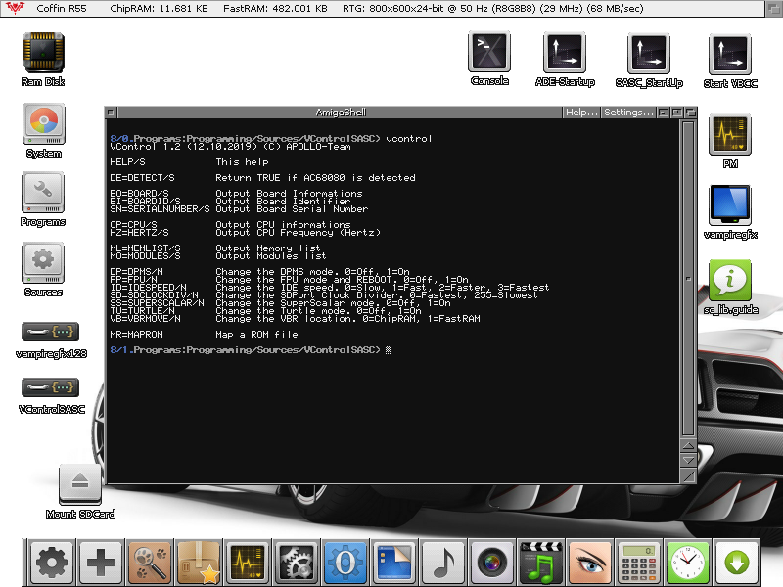The height and width of the screenshot is (587, 783).
Task: Click the green download arrow dock icon
Action: click(x=737, y=562)
